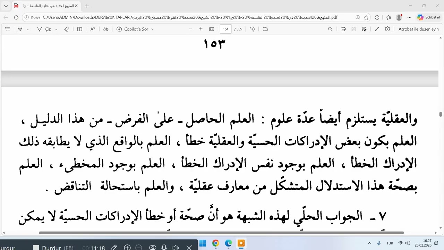Zoom in the PDF

200,29
